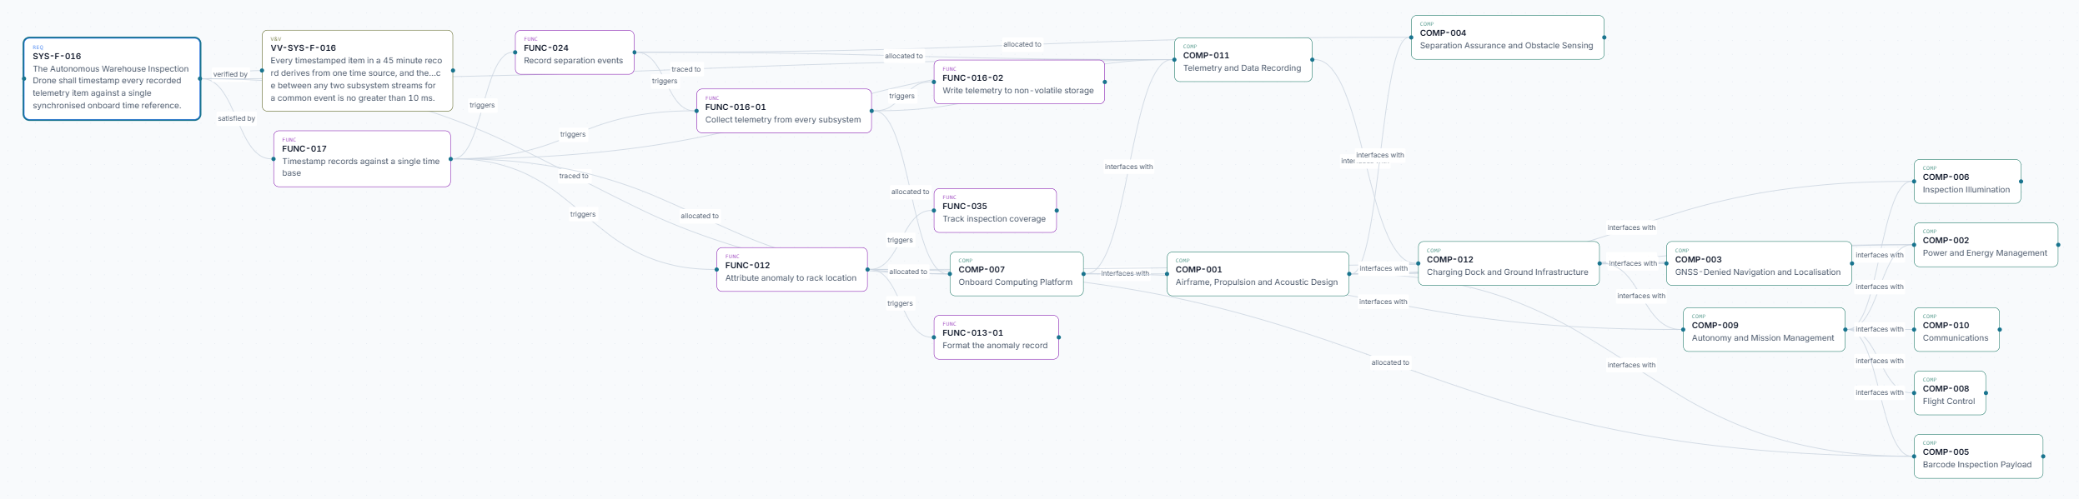Select COMP-005 Barcode Inspection Payload node
2079x499 pixels.
(x=1978, y=457)
